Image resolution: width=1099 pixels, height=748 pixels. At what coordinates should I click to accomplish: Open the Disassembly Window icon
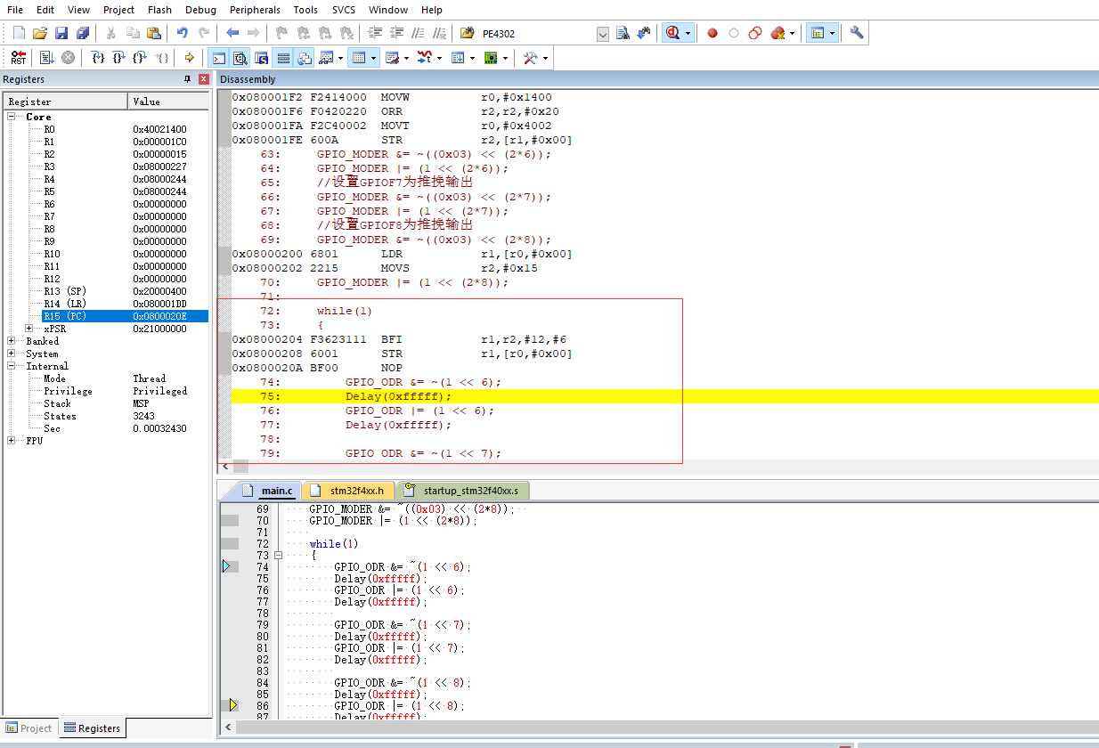click(x=240, y=57)
